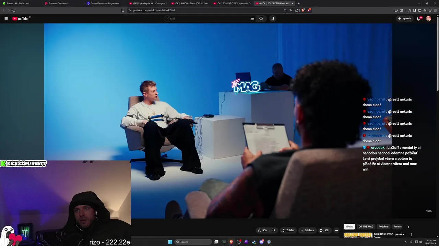
Task: Open the browser extensions puzzle icon
Action: [x=396, y=10]
